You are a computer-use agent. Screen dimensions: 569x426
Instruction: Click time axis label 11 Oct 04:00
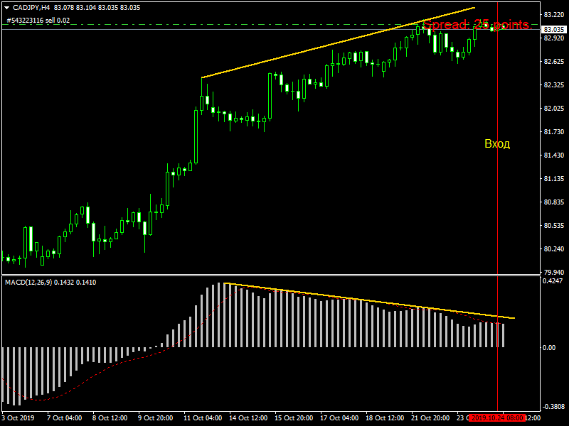[203, 418]
